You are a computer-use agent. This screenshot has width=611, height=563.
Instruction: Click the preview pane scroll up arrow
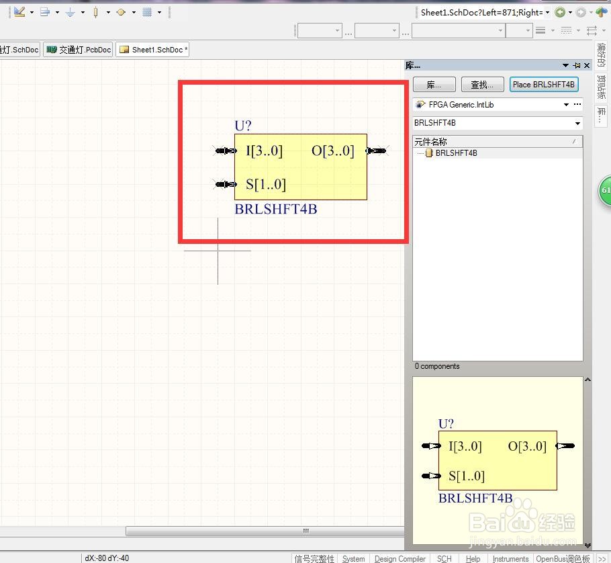pos(587,380)
